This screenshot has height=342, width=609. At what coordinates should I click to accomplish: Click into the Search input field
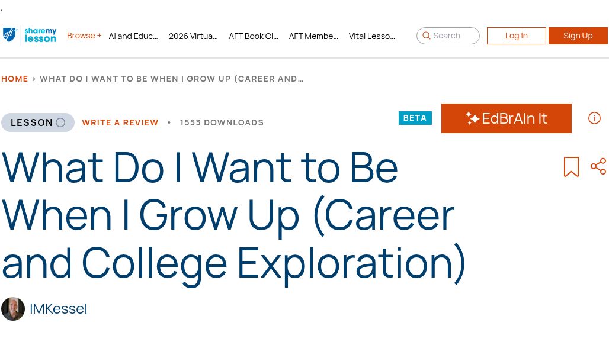454,36
